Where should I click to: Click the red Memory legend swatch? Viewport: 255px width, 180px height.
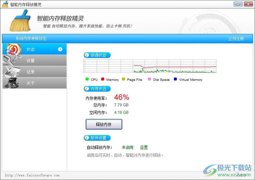click(x=103, y=79)
